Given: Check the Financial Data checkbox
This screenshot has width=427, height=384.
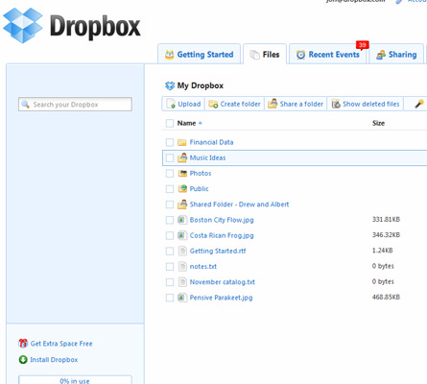Looking at the screenshot, I should [170, 142].
